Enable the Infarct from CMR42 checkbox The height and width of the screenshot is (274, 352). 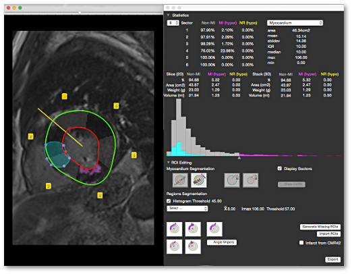301,243
